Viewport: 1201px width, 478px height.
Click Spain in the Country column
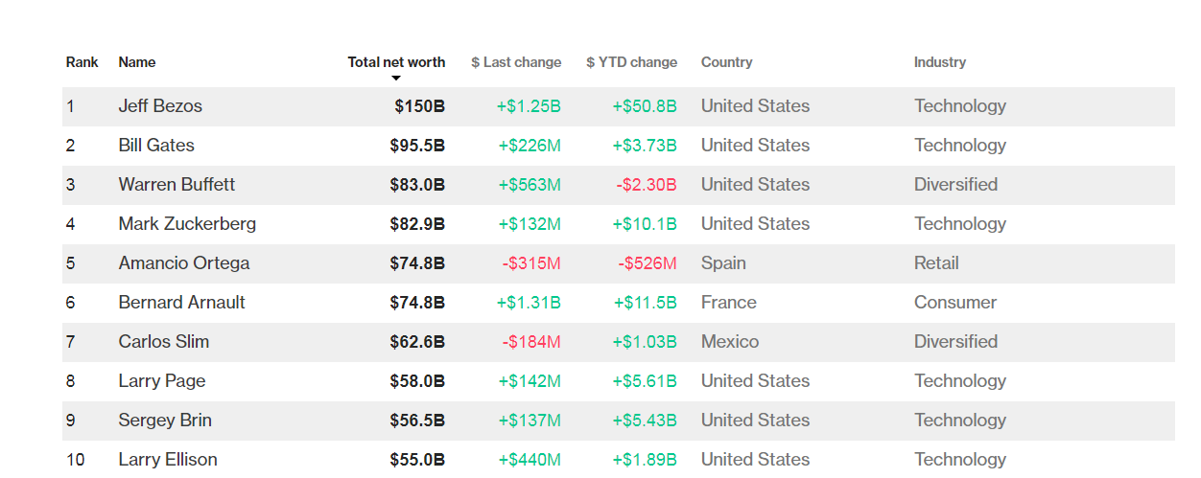[723, 263]
